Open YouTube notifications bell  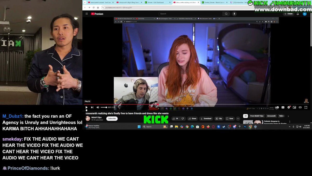(298, 14)
